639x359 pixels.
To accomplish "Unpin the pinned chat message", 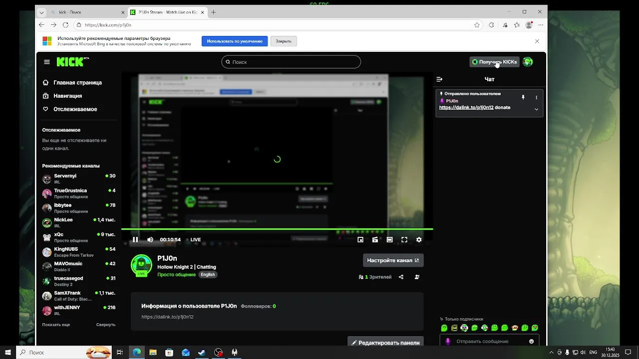I will click(523, 98).
